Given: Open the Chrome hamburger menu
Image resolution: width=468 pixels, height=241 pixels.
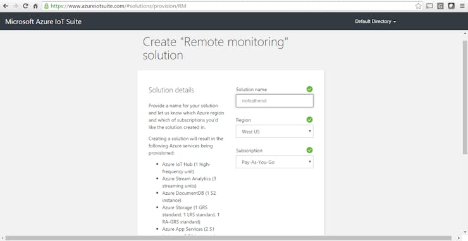Looking at the screenshot, I should [x=462, y=6].
